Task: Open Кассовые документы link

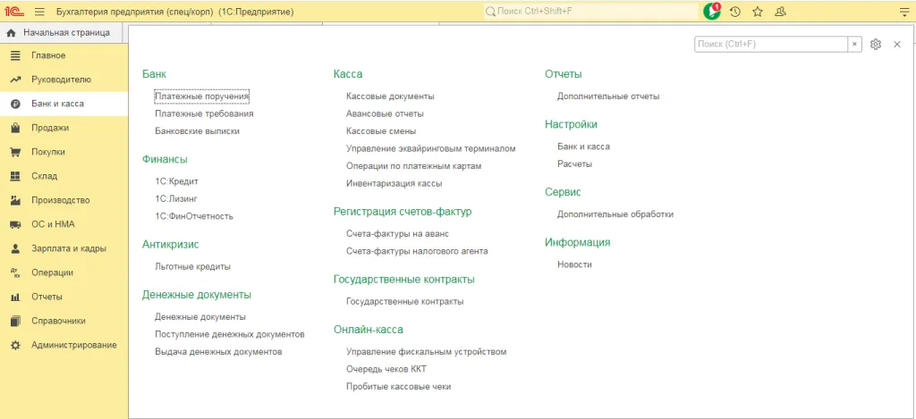Action: click(390, 96)
